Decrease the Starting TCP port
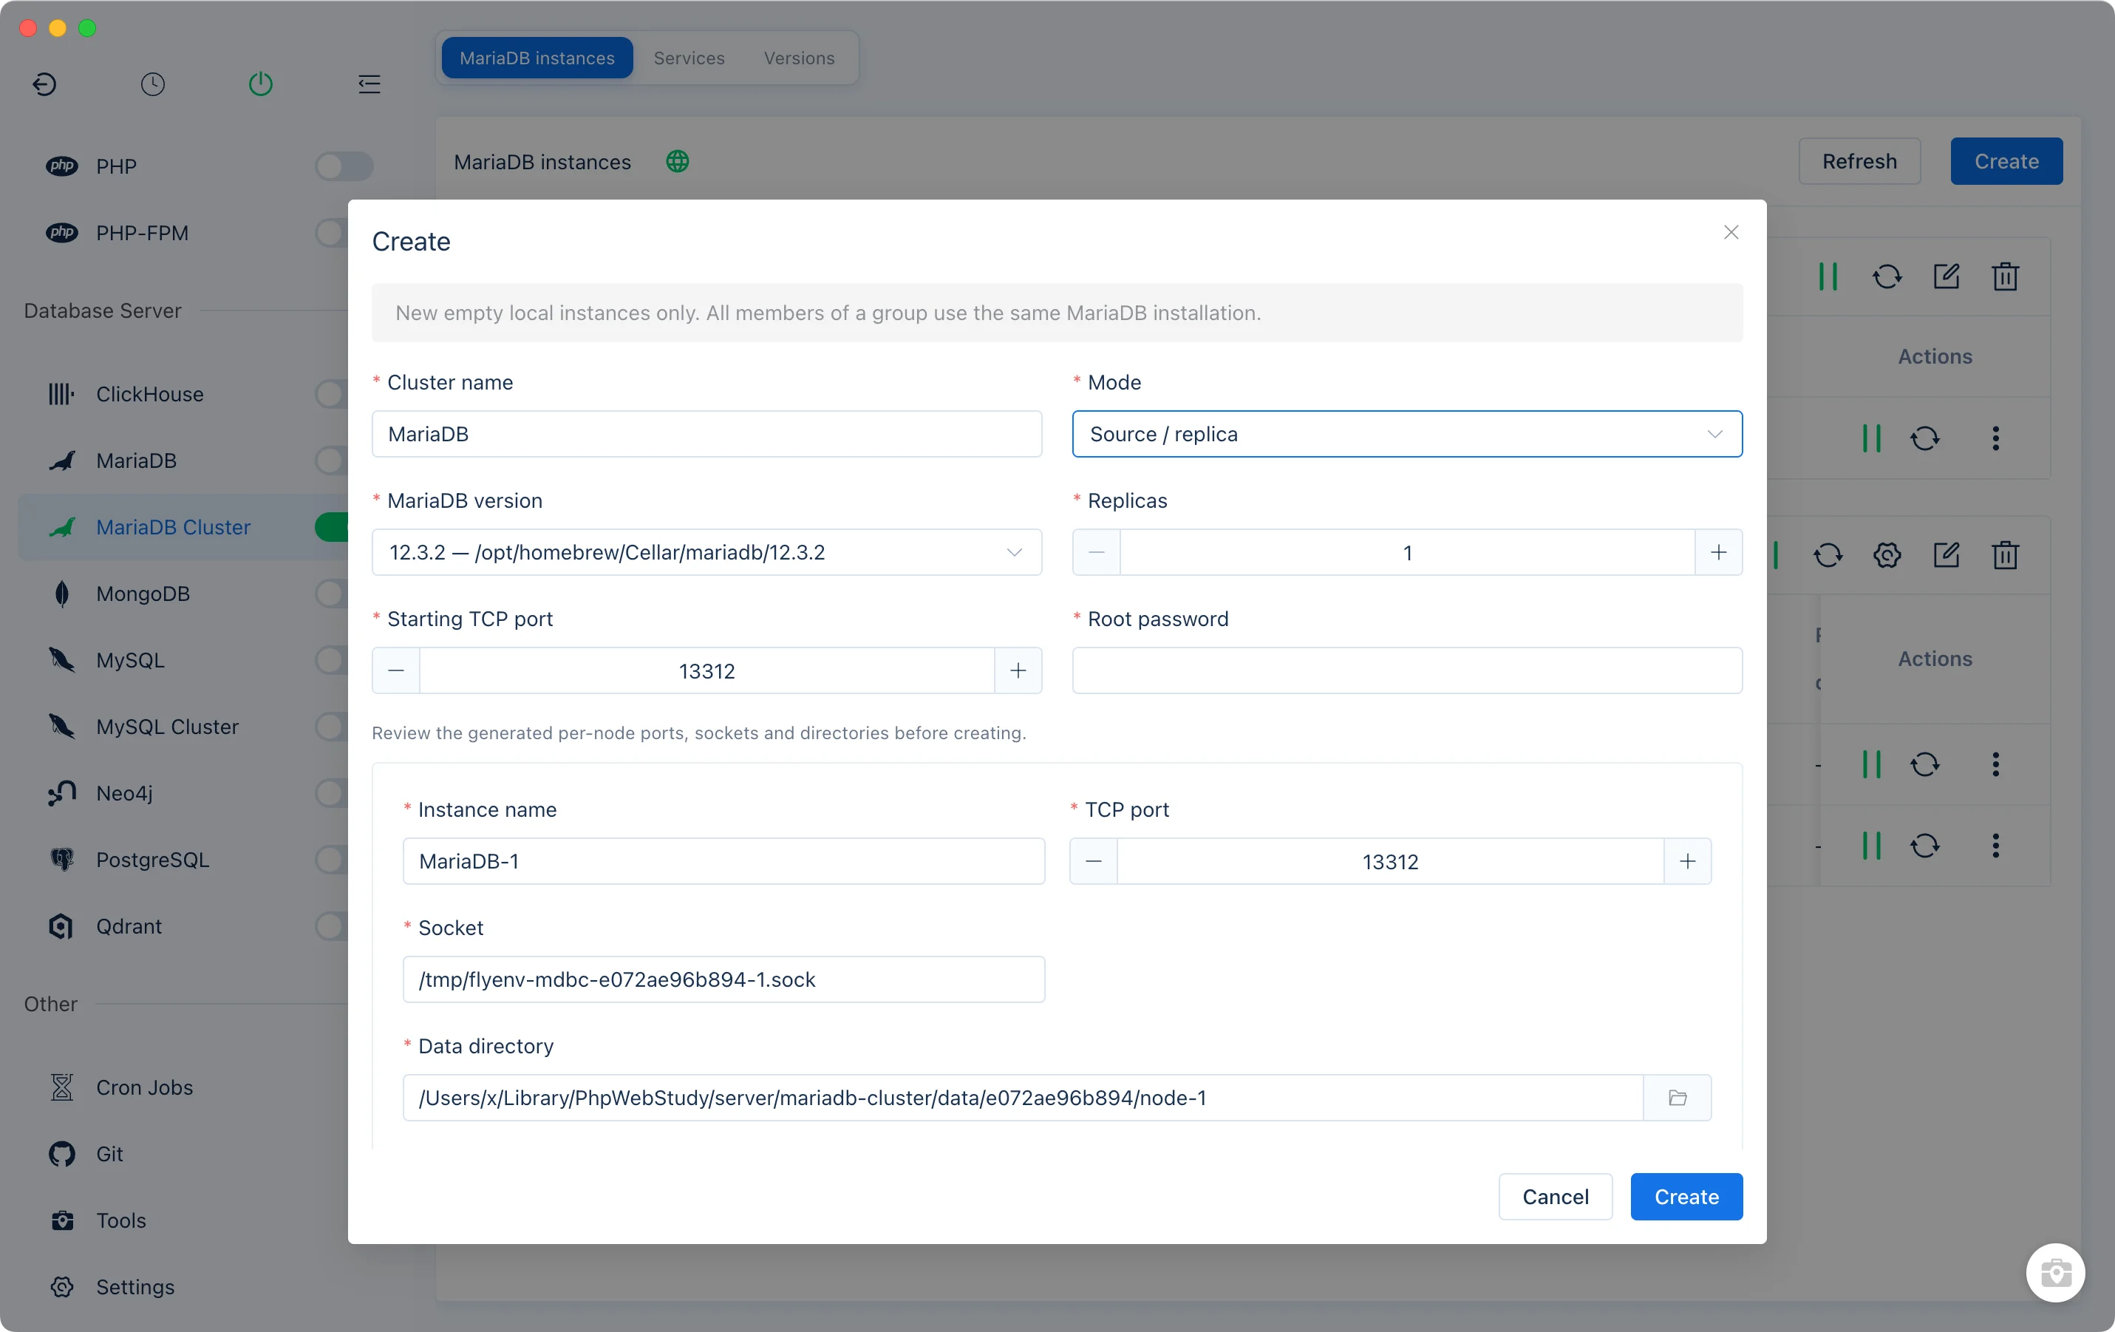This screenshot has width=2115, height=1332. coord(396,670)
